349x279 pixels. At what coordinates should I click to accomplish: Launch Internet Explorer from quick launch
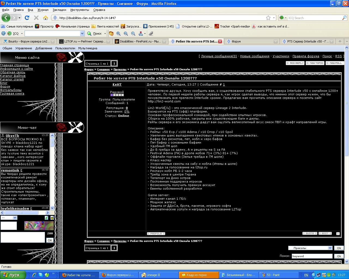click(34, 275)
